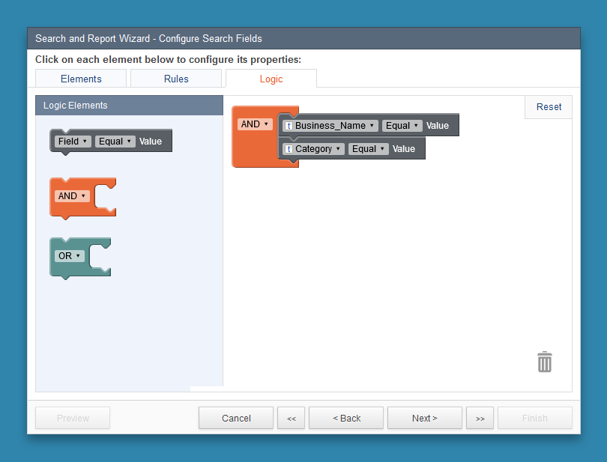Screen dimensions: 607x462
Task: Click the Next button
Action: 424,418
